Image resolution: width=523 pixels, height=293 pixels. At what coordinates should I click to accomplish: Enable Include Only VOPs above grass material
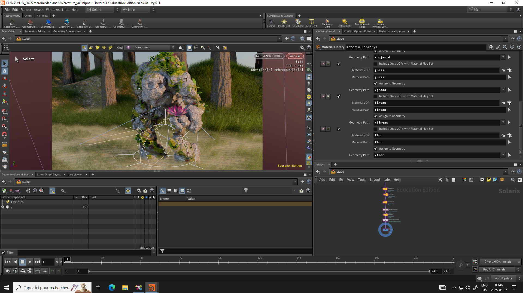[376, 64]
